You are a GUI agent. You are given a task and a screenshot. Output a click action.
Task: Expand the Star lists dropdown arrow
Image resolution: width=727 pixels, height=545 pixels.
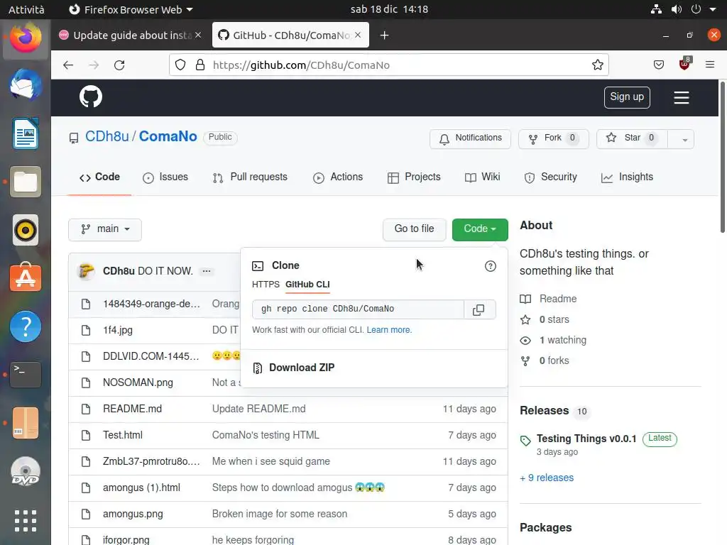tap(684, 139)
